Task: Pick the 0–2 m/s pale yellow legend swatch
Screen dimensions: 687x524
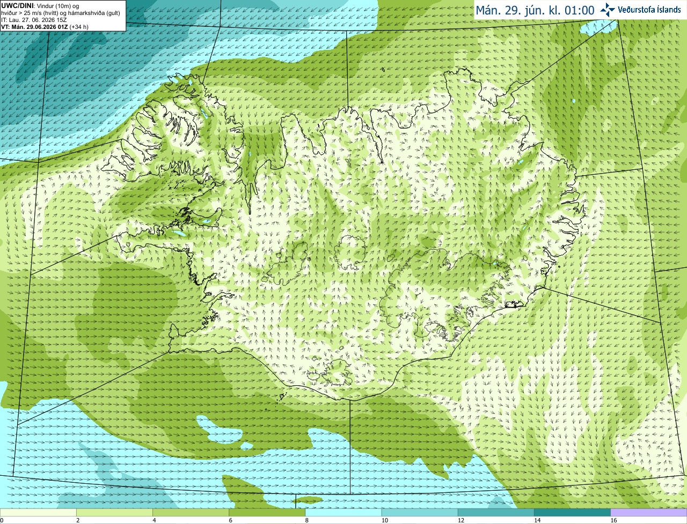Action: pyautogui.click(x=38, y=513)
